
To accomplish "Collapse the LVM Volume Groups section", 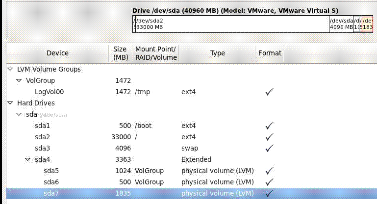I will pyautogui.click(x=10, y=70).
